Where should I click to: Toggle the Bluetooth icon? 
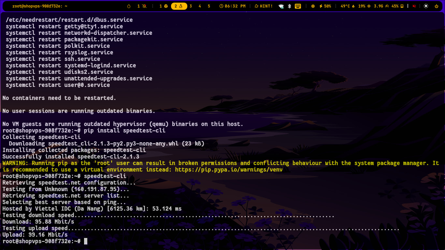289,6
